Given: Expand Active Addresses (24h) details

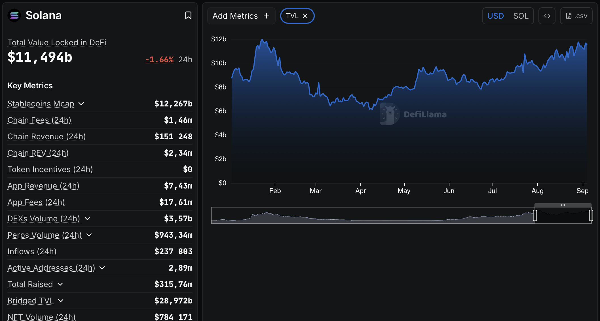Looking at the screenshot, I should point(102,268).
